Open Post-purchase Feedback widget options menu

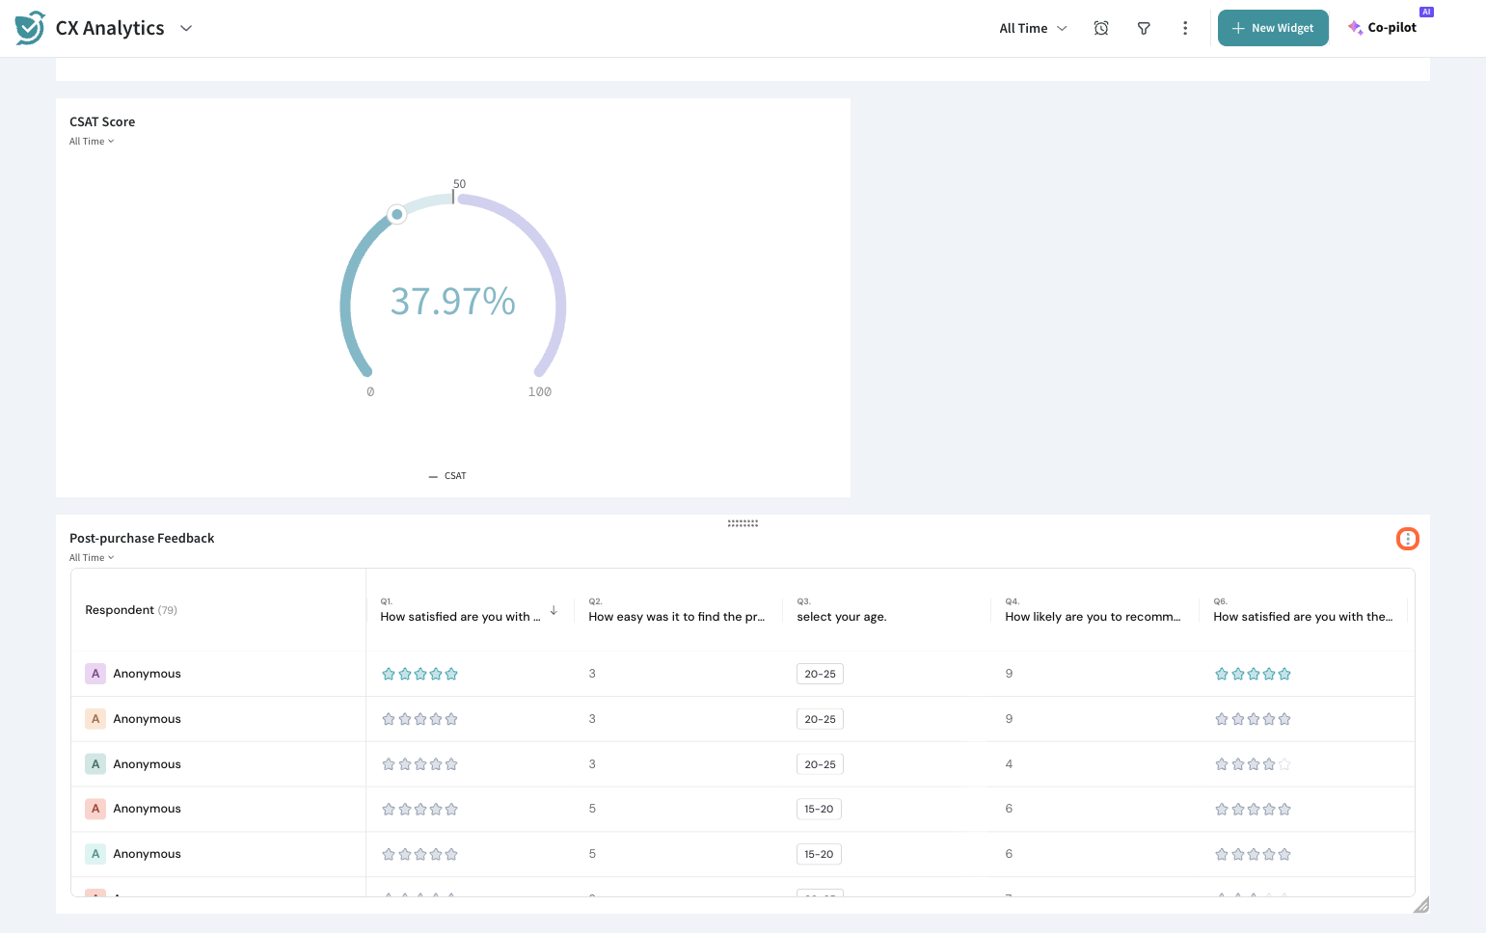[x=1407, y=539]
